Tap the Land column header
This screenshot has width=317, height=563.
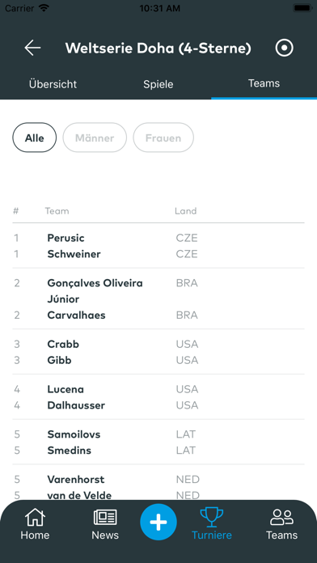tap(186, 211)
